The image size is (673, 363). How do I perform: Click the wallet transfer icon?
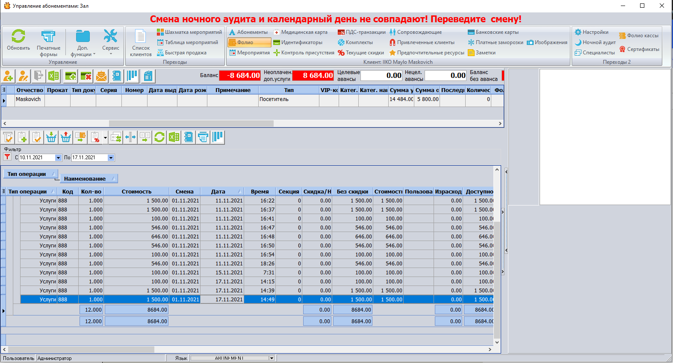pos(80,137)
